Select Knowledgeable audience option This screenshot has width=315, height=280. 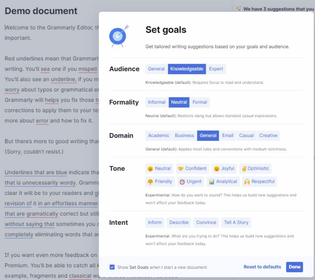tap(187, 69)
